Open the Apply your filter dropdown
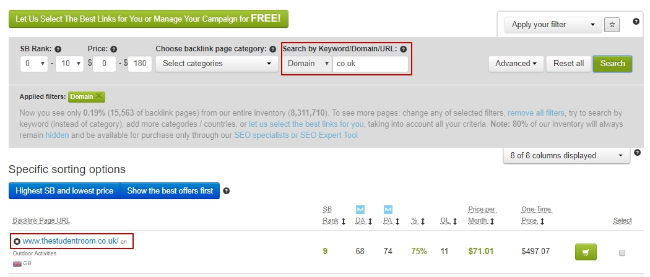Viewport: 650px width, 277px height. pos(553,25)
